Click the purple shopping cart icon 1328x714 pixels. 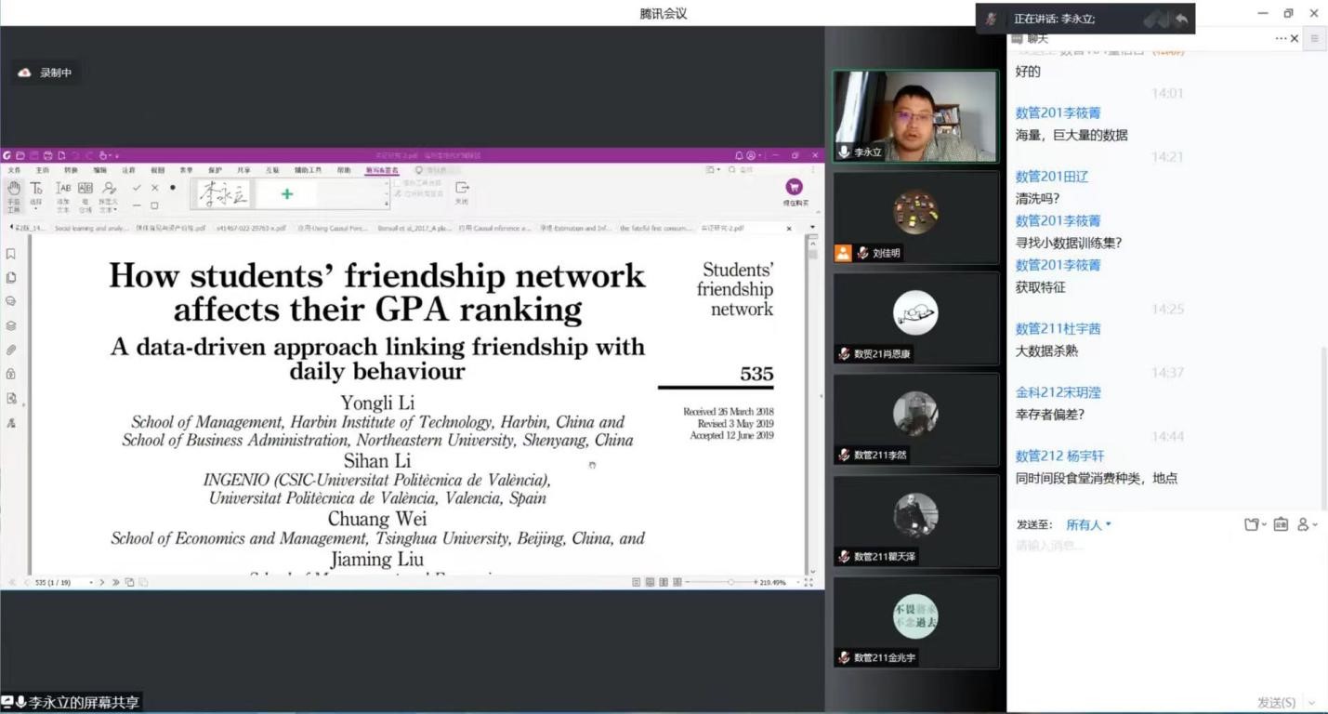tap(794, 188)
